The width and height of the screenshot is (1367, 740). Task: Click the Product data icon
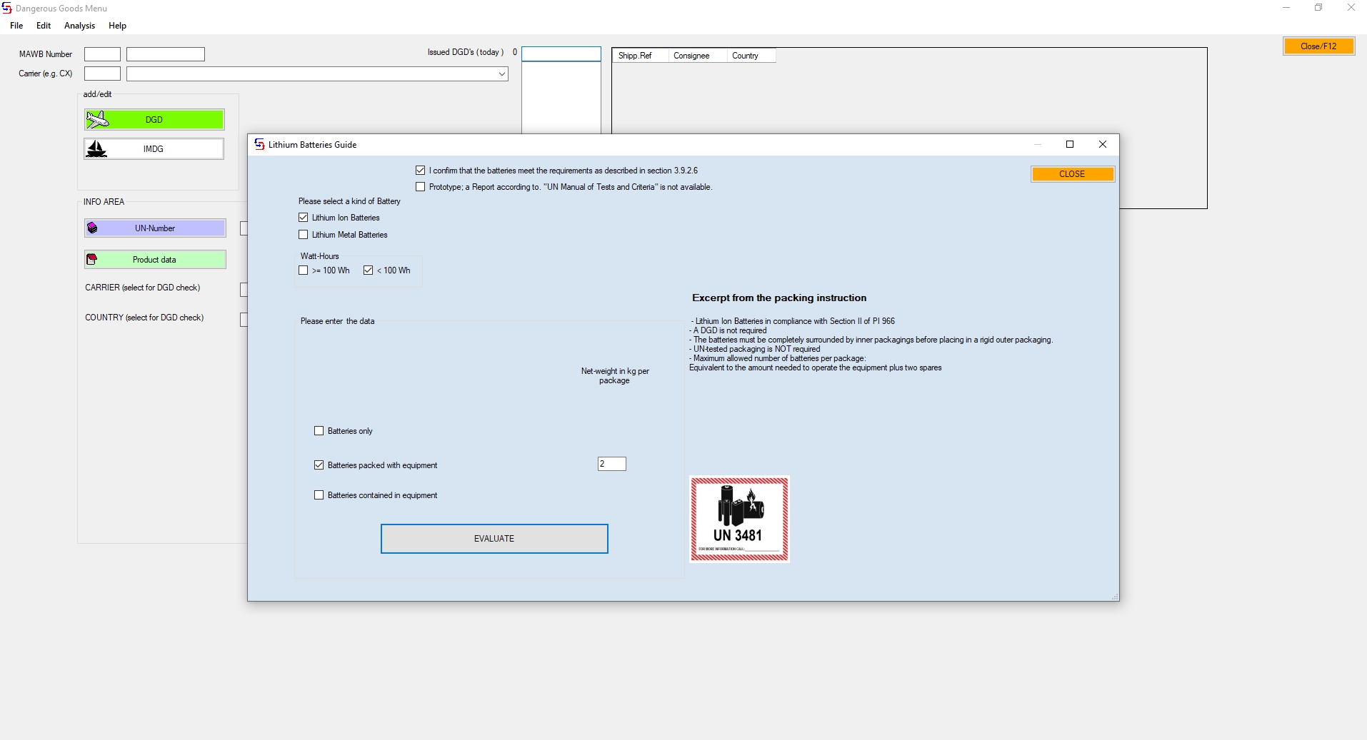(x=91, y=260)
